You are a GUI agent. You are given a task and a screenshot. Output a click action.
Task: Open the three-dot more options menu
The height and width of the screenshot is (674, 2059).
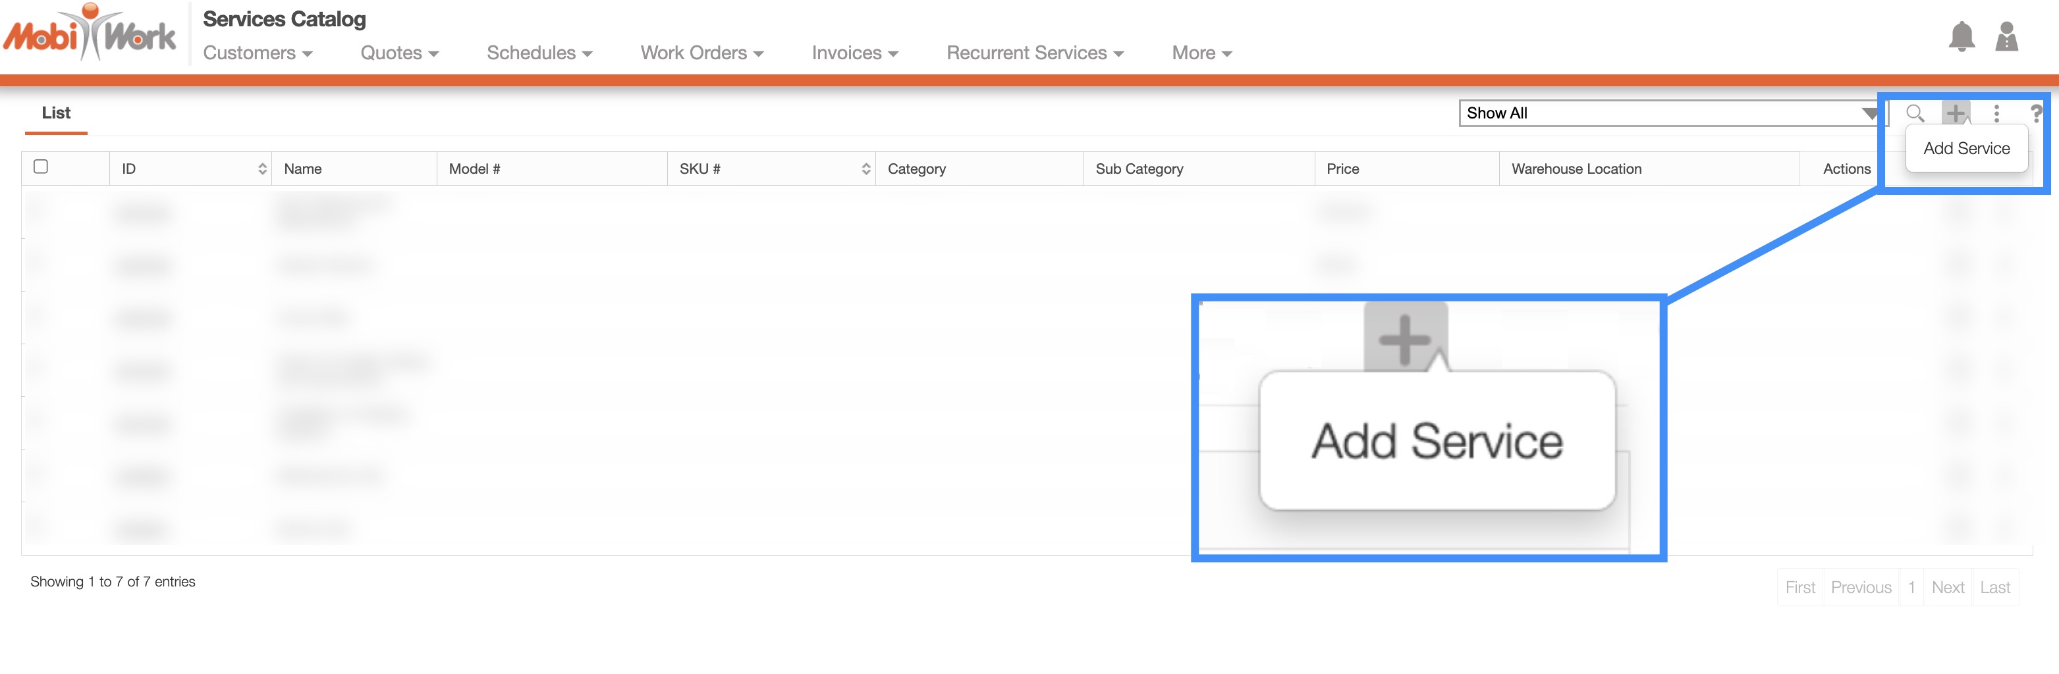pyautogui.click(x=1996, y=113)
